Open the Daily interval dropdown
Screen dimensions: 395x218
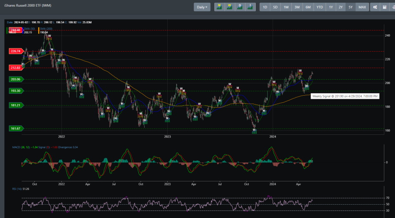(202, 7)
